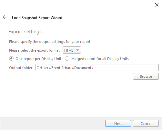Go back using the wizard's left arrow

coord(5,17)
